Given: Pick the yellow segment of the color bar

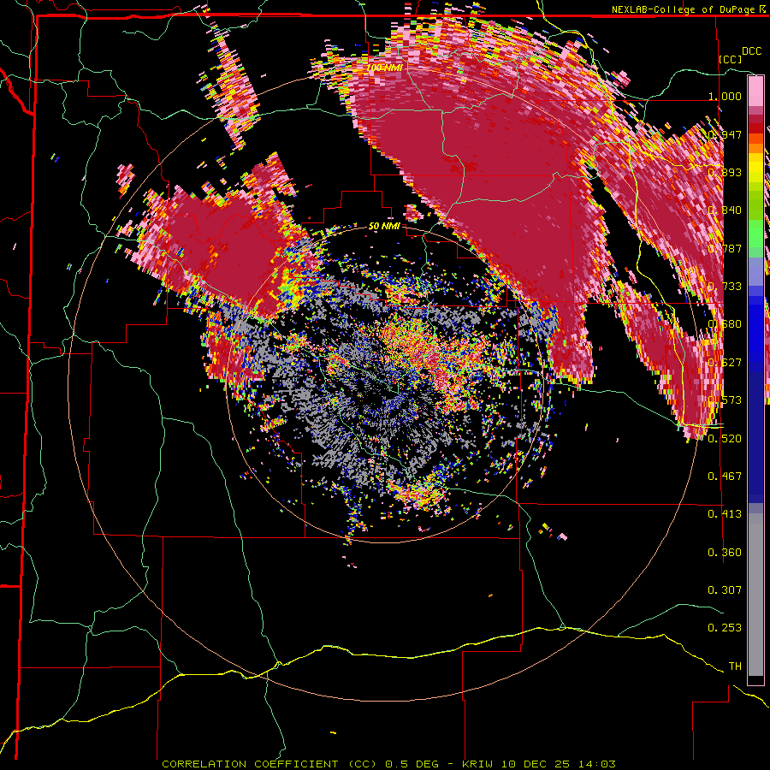Looking at the screenshot, I should (x=755, y=169).
